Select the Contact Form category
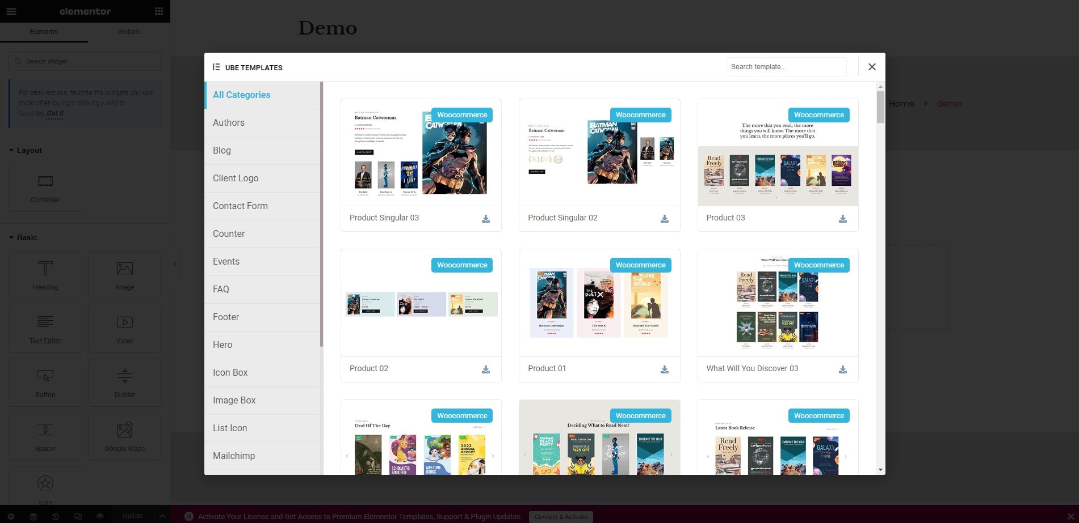This screenshot has height=523, width=1079. (x=262, y=206)
